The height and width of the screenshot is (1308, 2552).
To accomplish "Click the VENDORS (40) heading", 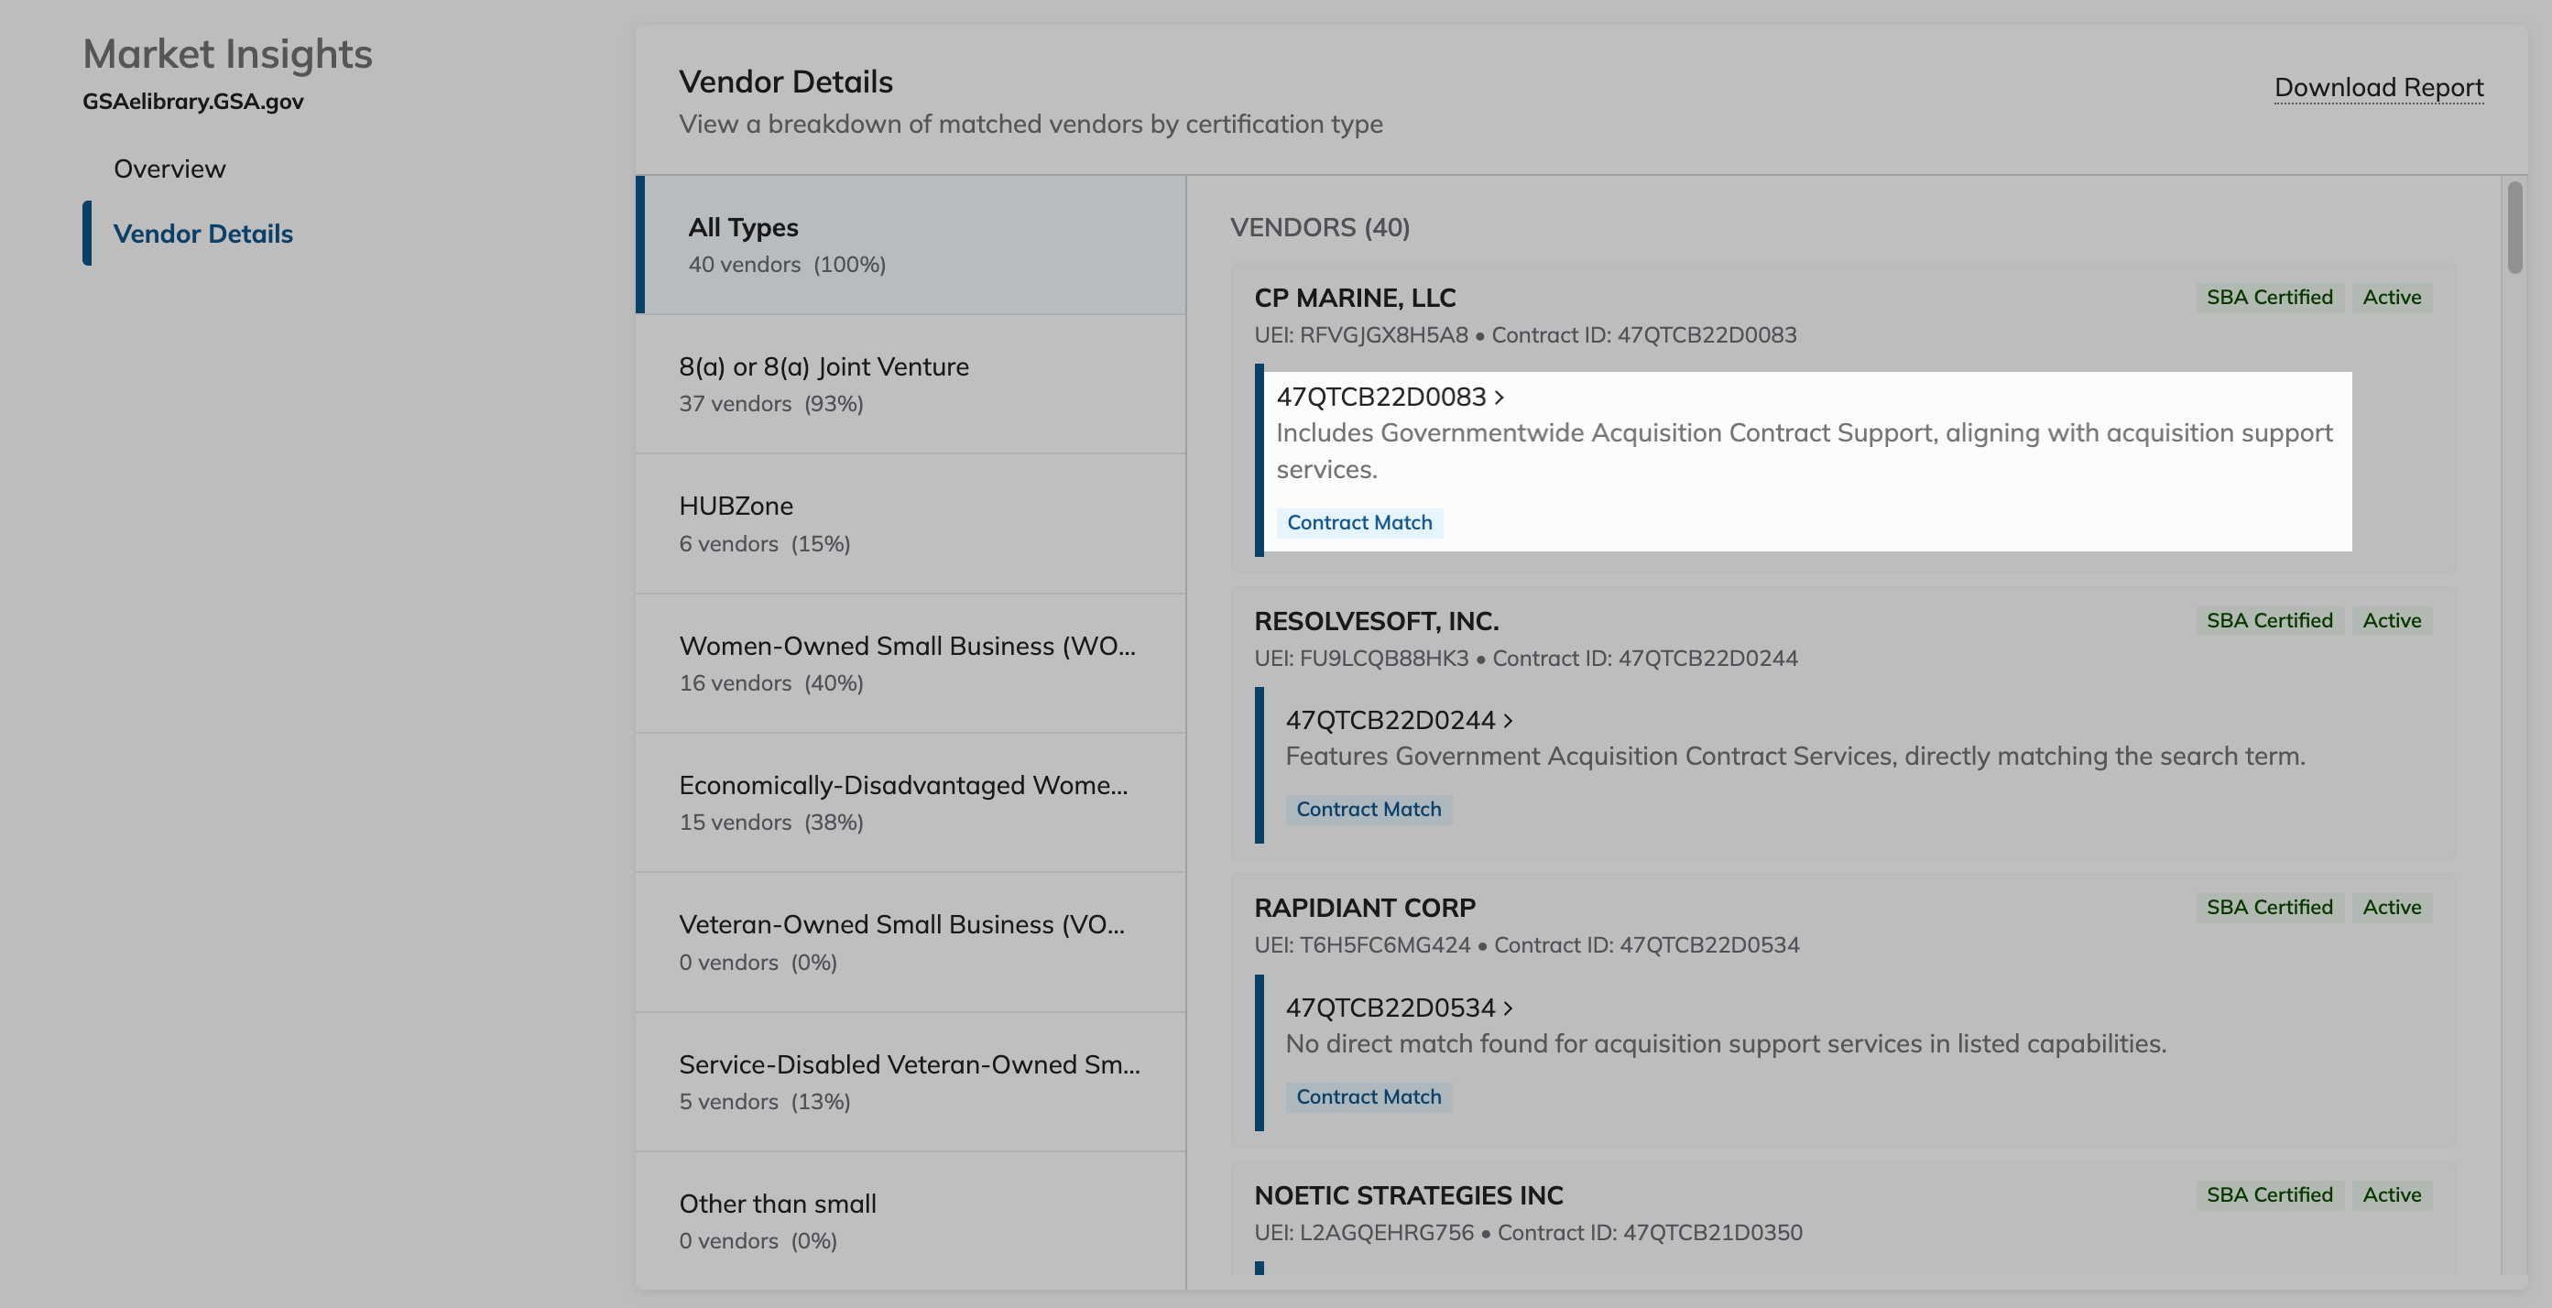I will (1320, 227).
